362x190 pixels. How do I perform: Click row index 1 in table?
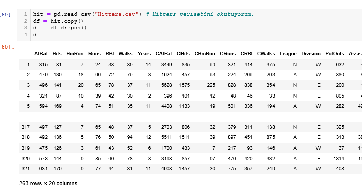point(28,65)
